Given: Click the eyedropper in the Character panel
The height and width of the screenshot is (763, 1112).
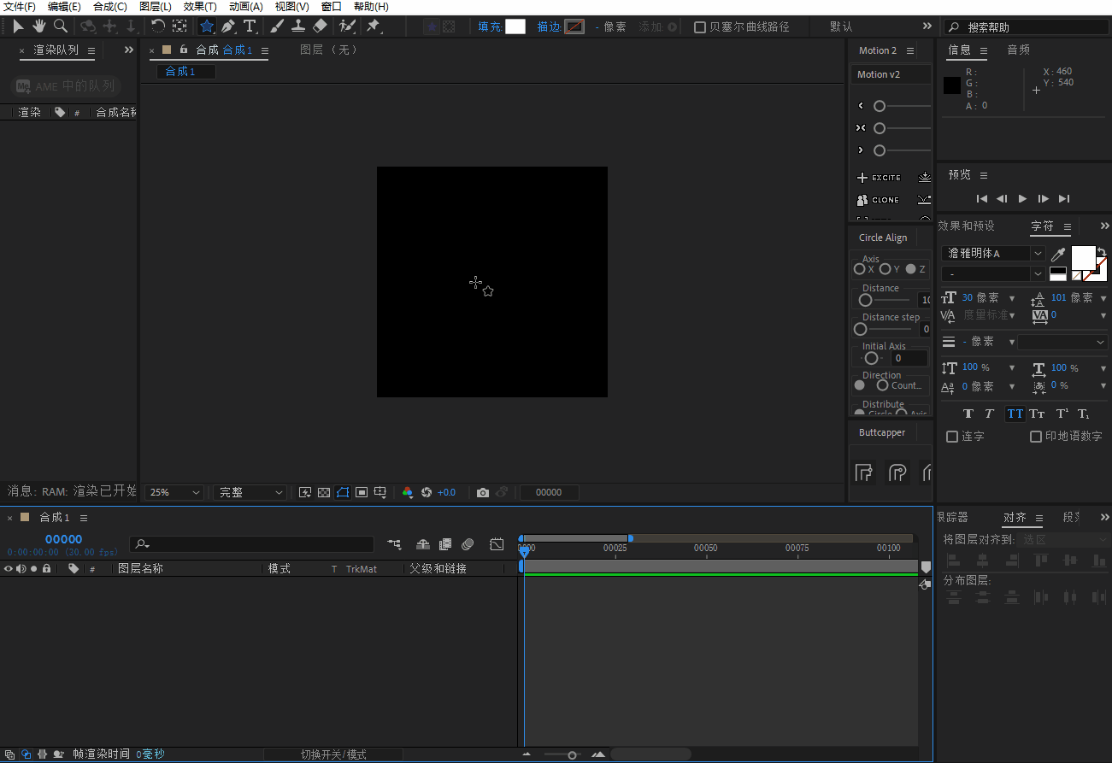Looking at the screenshot, I should click(x=1058, y=254).
